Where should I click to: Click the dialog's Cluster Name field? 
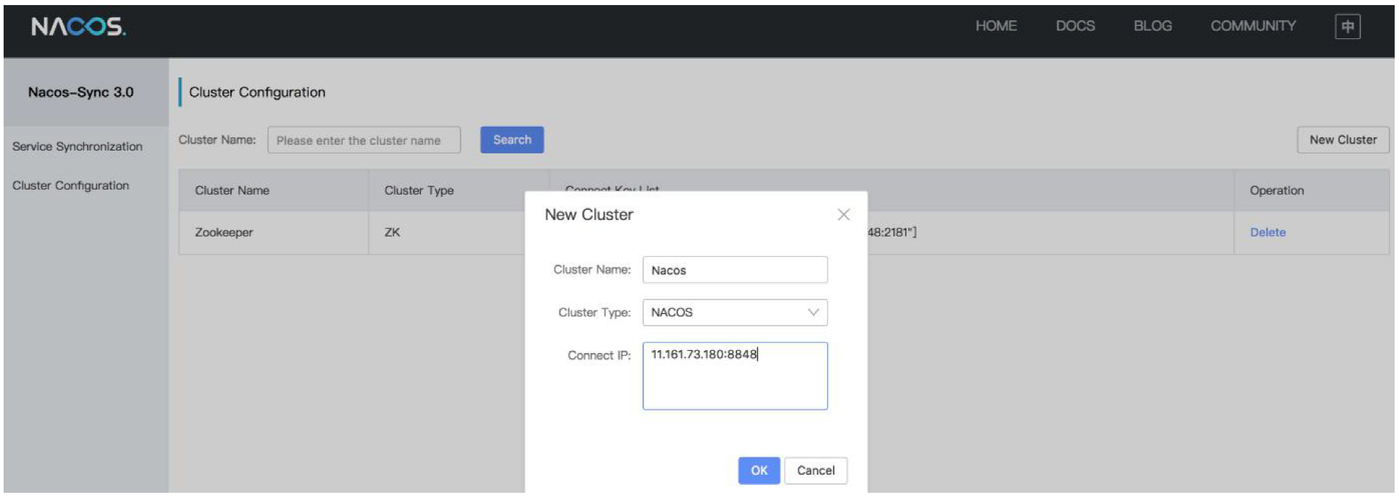tap(735, 270)
